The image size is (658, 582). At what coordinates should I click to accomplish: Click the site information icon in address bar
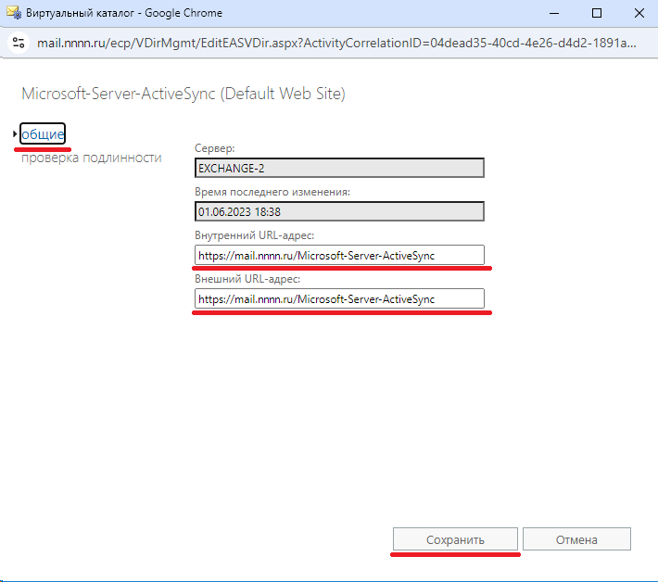(x=19, y=43)
